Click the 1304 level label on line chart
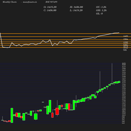131x131 pixels. pyautogui.click(x=125, y=39)
